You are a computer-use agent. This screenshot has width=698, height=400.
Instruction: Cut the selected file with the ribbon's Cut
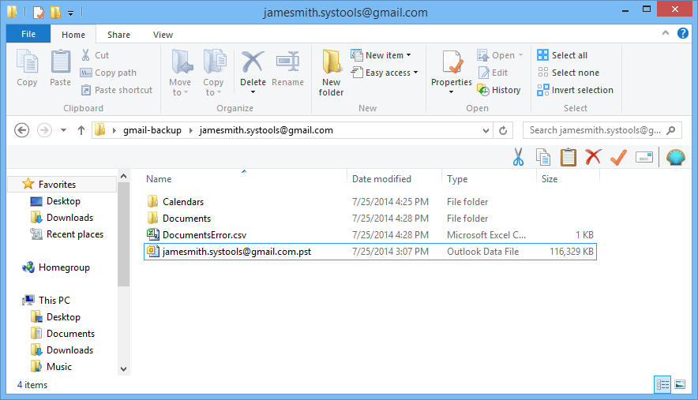point(96,55)
